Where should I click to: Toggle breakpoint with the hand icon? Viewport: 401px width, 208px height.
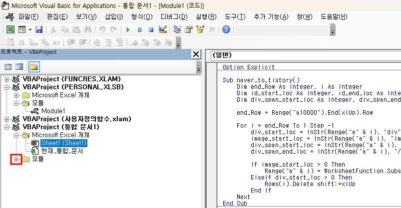click(x=97, y=42)
